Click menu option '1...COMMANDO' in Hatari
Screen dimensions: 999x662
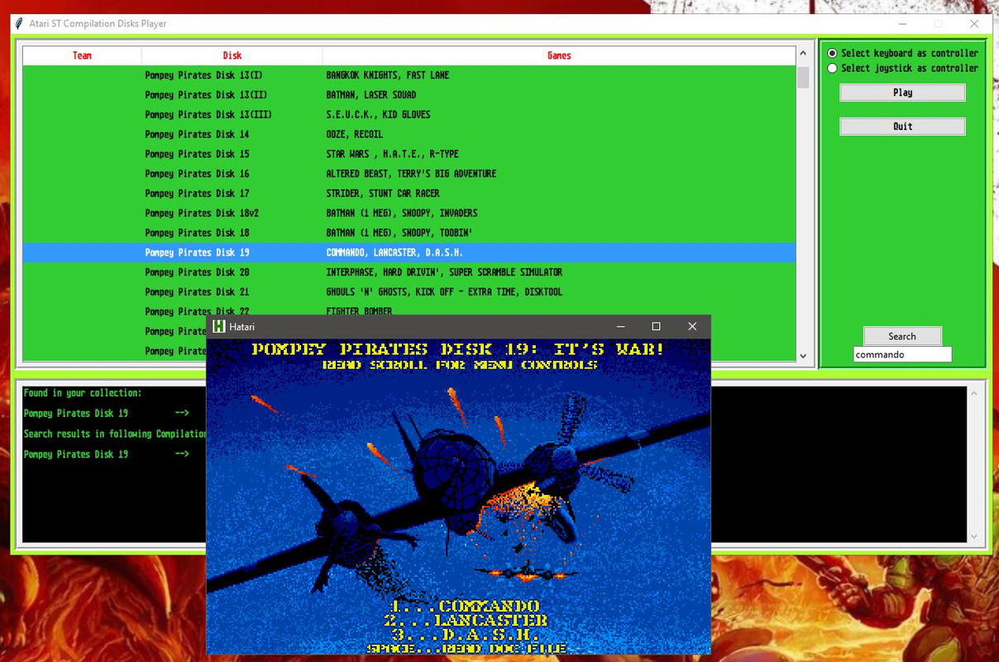[466, 607]
